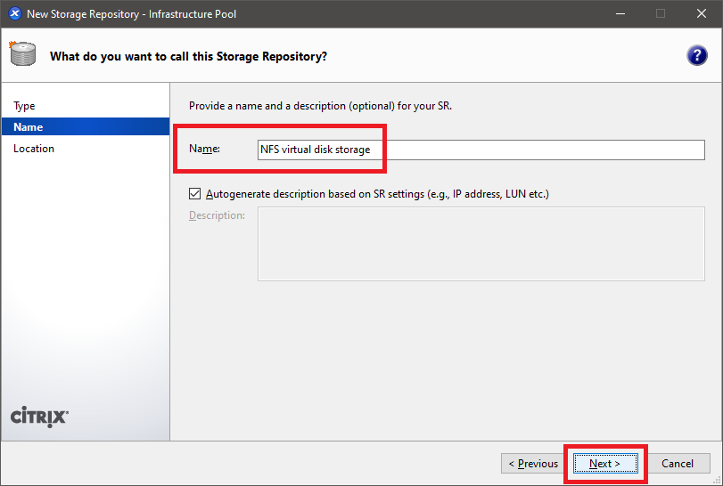The image size is (723, 486).
Task: Open help with the blue question mark icon
Action: (x=696, y=56)
